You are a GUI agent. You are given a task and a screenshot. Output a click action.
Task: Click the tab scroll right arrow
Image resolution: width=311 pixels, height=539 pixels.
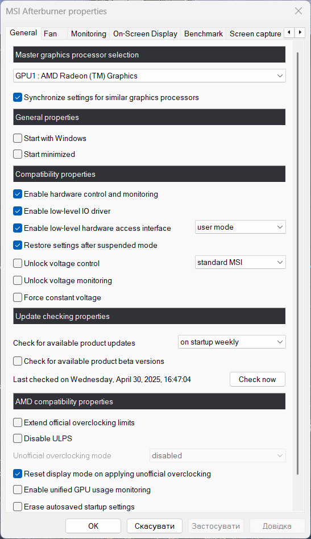click(300, 32)
